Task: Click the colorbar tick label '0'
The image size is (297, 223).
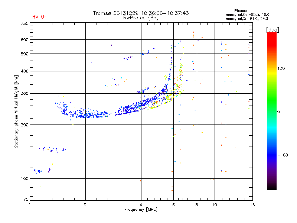Action: [x=278, y=111]
